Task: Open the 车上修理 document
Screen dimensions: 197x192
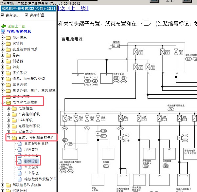Action: [x=31, y=173]
